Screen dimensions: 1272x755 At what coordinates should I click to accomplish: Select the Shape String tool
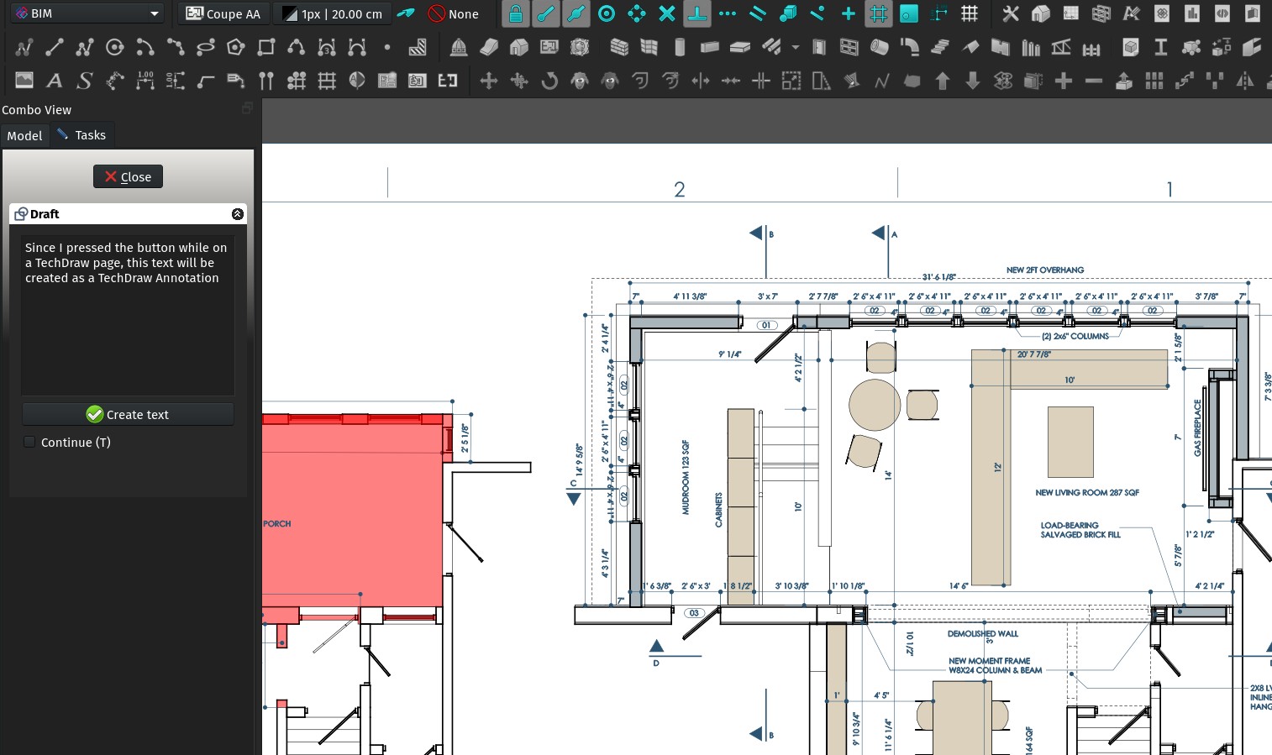[84, 81]
